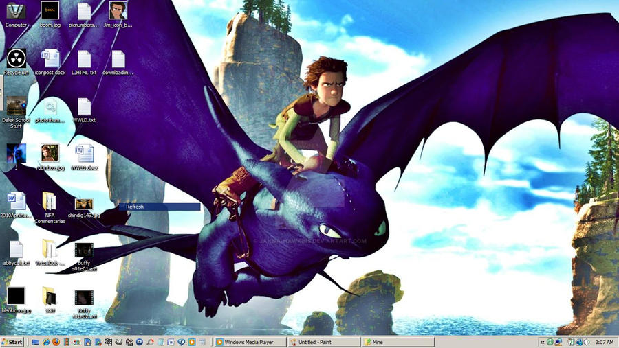Launch Firefox from quick launch
The height and width of the screenshot is (348, 619).
(56, 342)
